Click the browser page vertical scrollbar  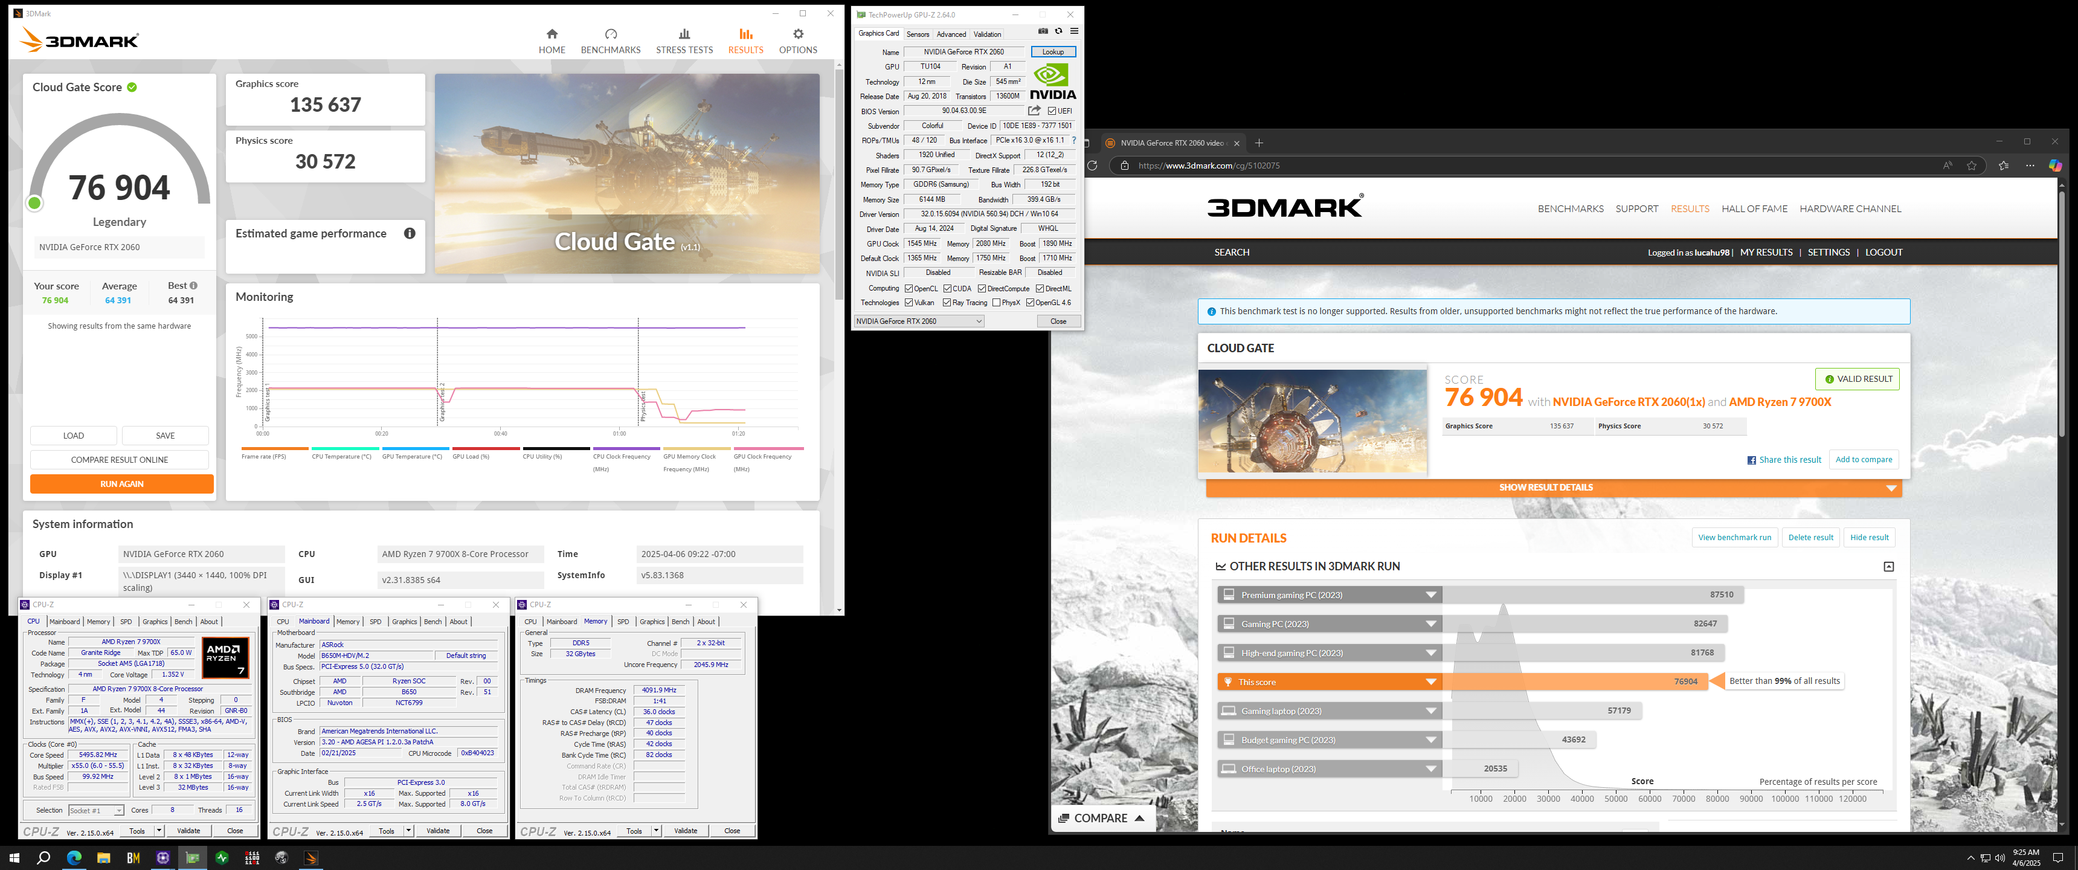[2062, 315]
